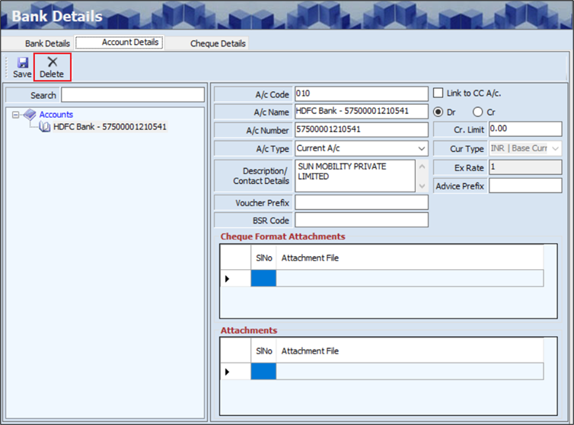Select the blue SlNo cell in Cheque Format Attachments
The height and width of the screenshot is (425, 574).
point(263,279)
